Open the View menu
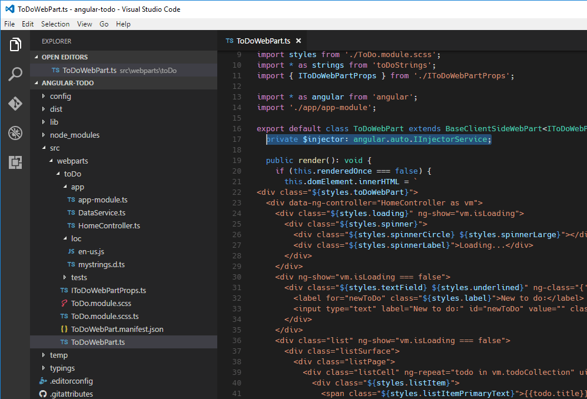 pos(84,24)
